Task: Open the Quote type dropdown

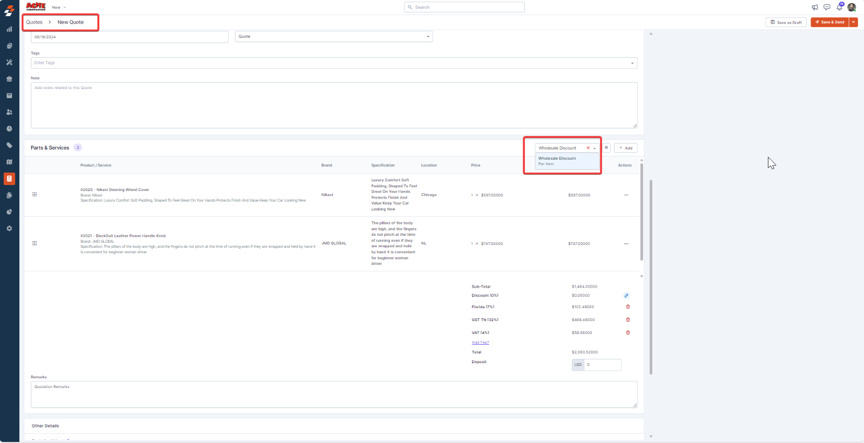Action: [334, 37]
